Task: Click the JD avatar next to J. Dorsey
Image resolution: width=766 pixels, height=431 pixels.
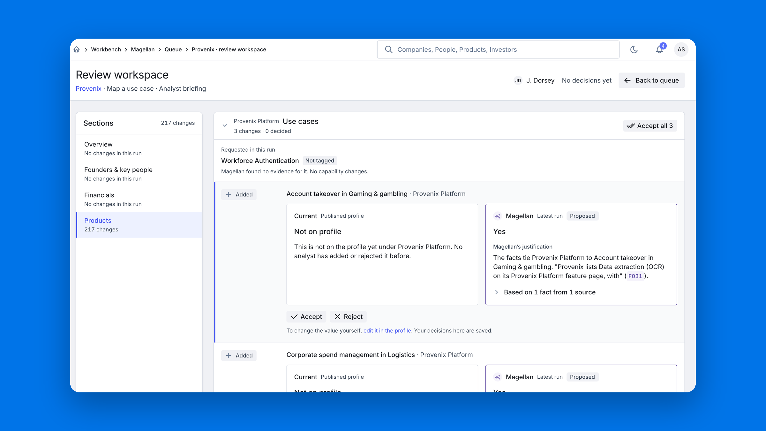Action: pos(518,80)
